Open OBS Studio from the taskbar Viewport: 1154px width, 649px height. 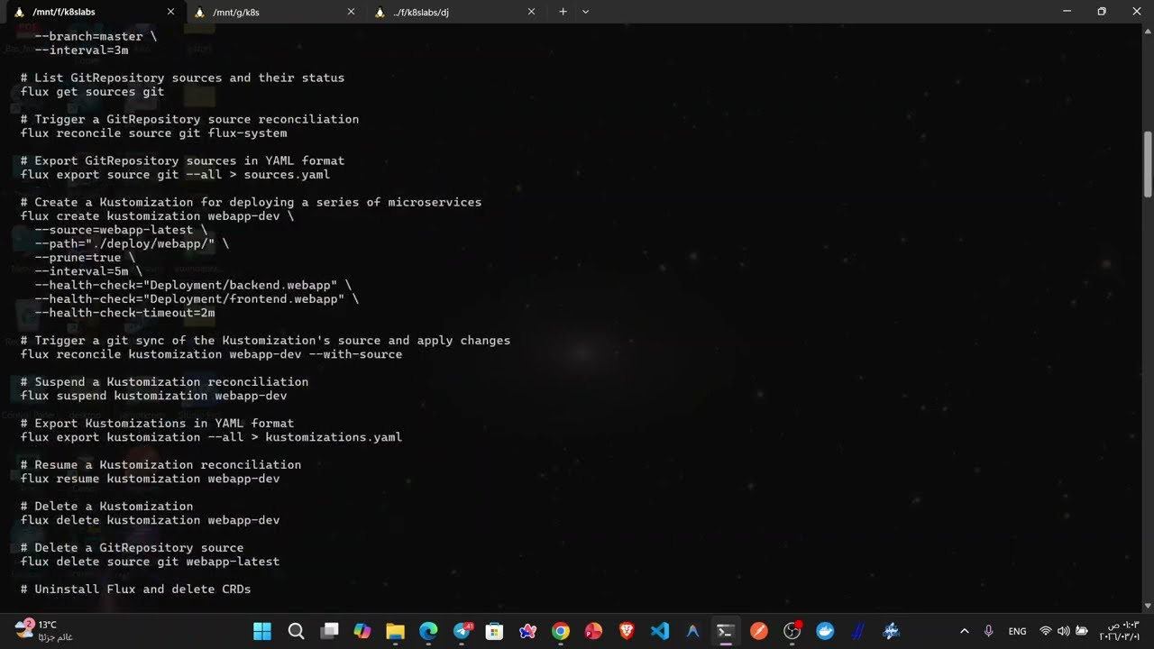[x=792, y=631]
